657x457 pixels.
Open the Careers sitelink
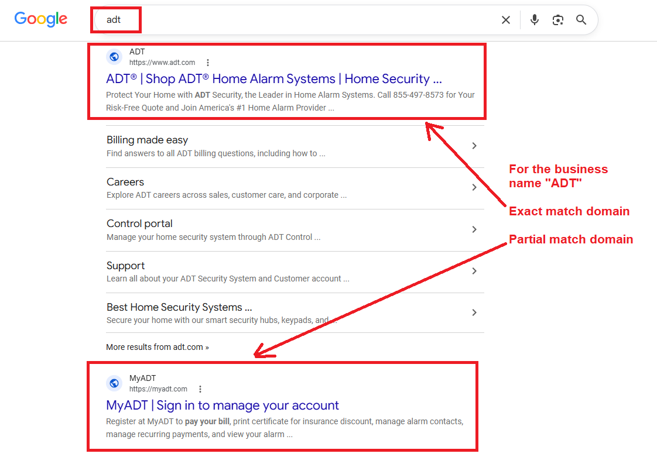click(125, 182)
